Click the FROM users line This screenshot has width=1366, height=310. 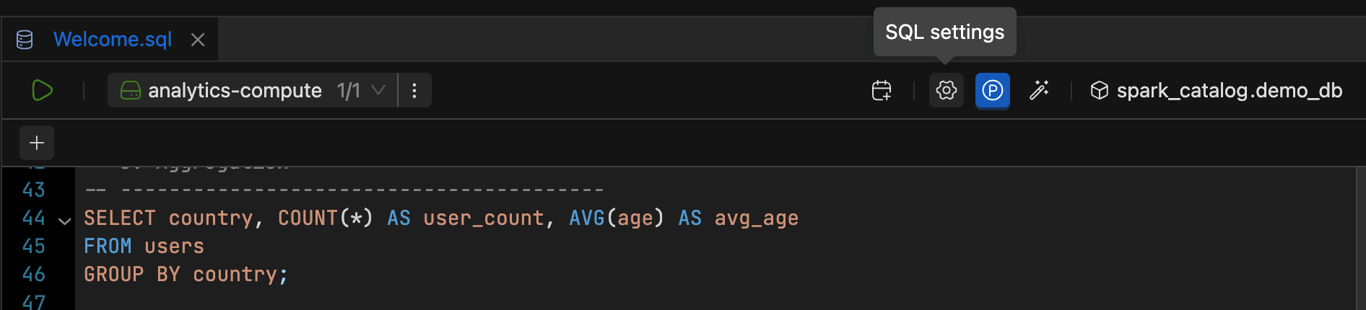[x=144, y=247]
